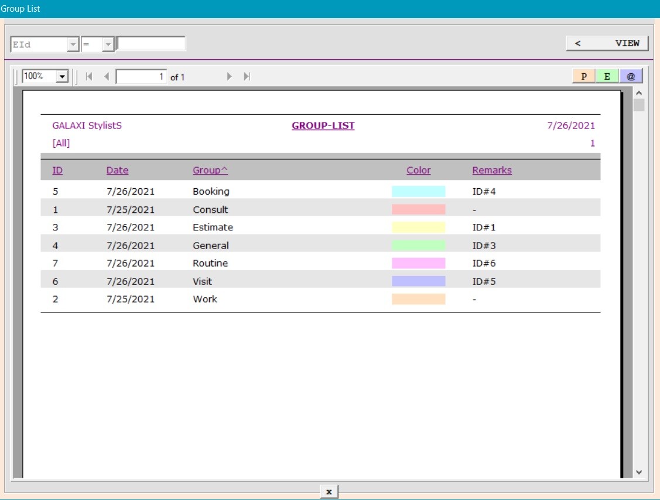Click the page number input field

point(141,77)
